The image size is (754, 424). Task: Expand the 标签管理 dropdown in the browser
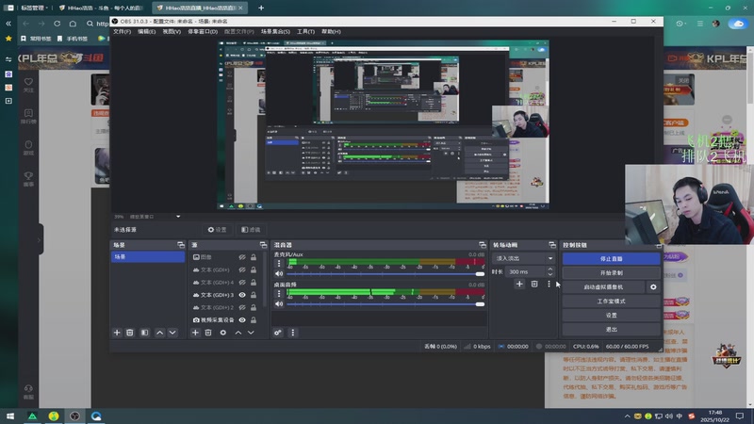pyautogui.click(x=33, y=8)
